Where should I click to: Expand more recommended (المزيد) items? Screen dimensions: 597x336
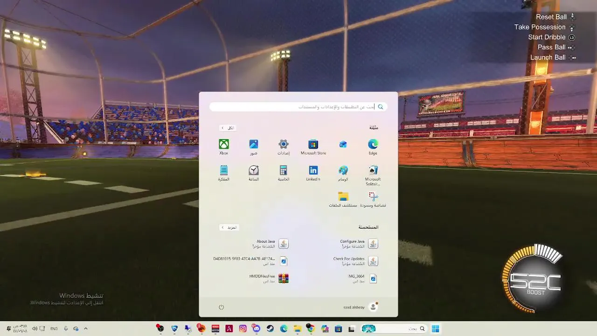click(x=229, y=227)
